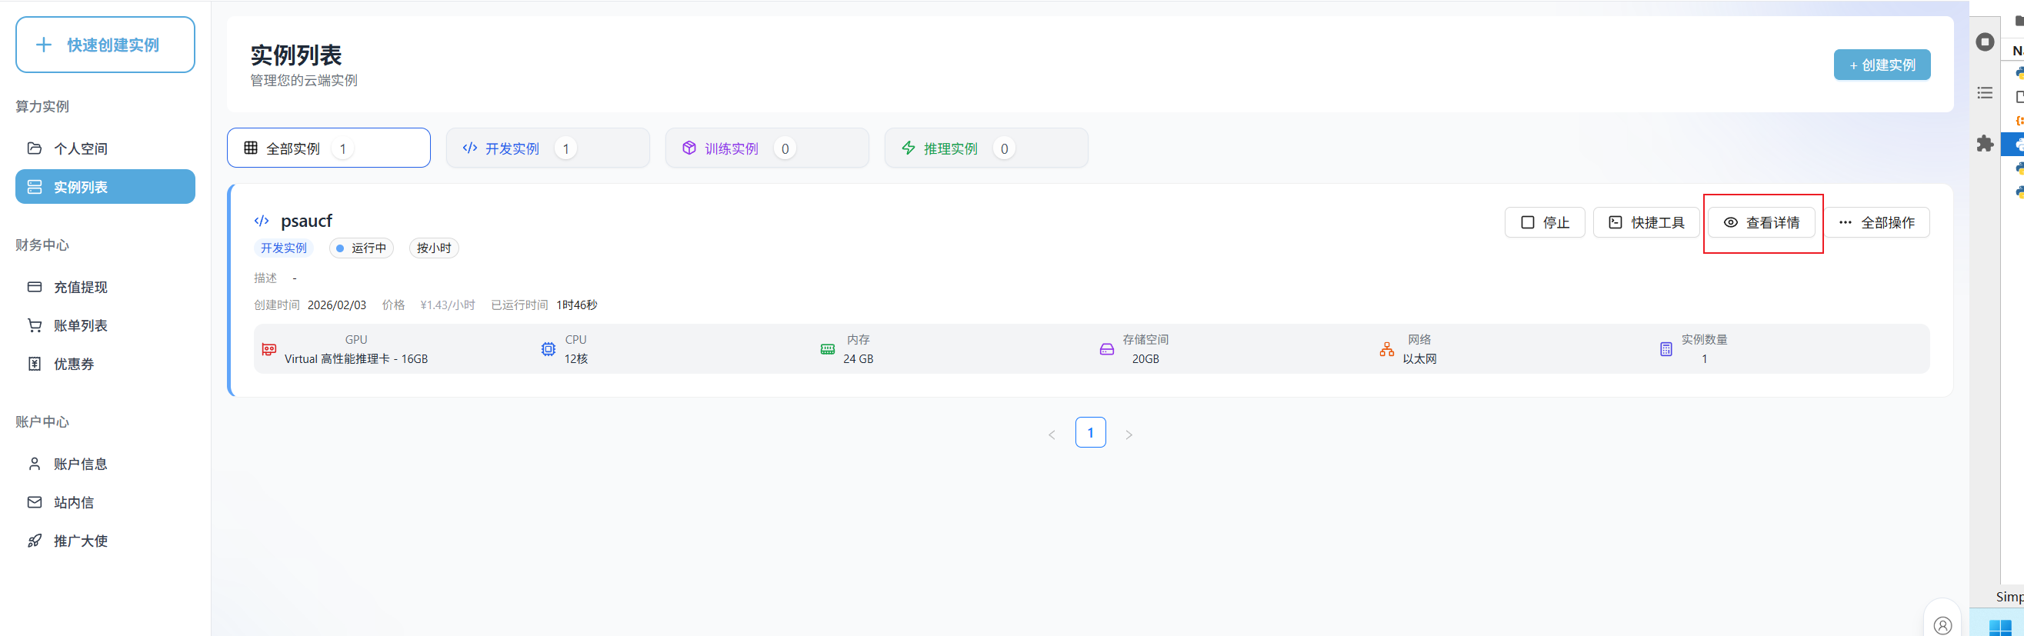
Task: Switch to the 开发实例 tab
Action: pos(548,148)
